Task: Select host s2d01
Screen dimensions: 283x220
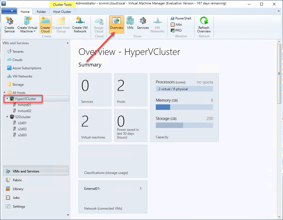Action: pyautogui.click(x=22, y=123)
